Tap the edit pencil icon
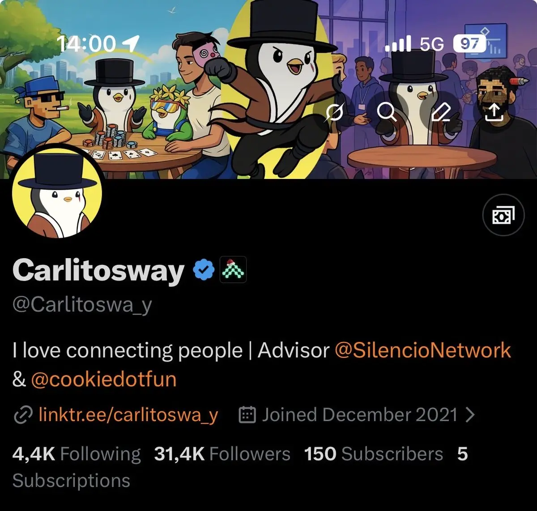The width and height of the screenshot is (537, 511). click(x=441, y=111)
